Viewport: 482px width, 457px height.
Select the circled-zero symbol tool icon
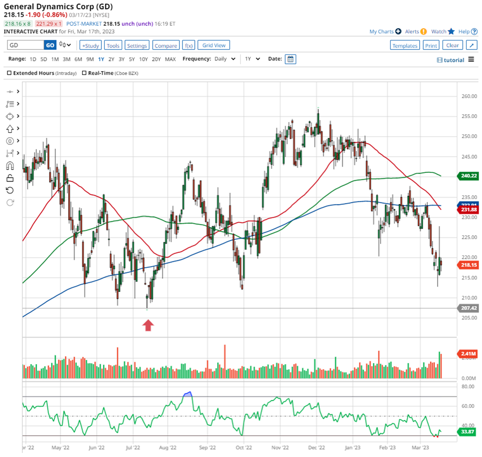point(10,141)
